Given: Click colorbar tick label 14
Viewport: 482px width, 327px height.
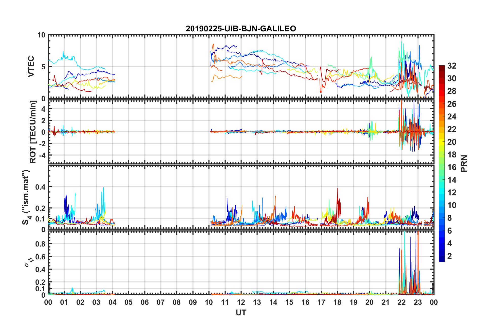Looking at the screenshot, I should [x=452, y=180].
